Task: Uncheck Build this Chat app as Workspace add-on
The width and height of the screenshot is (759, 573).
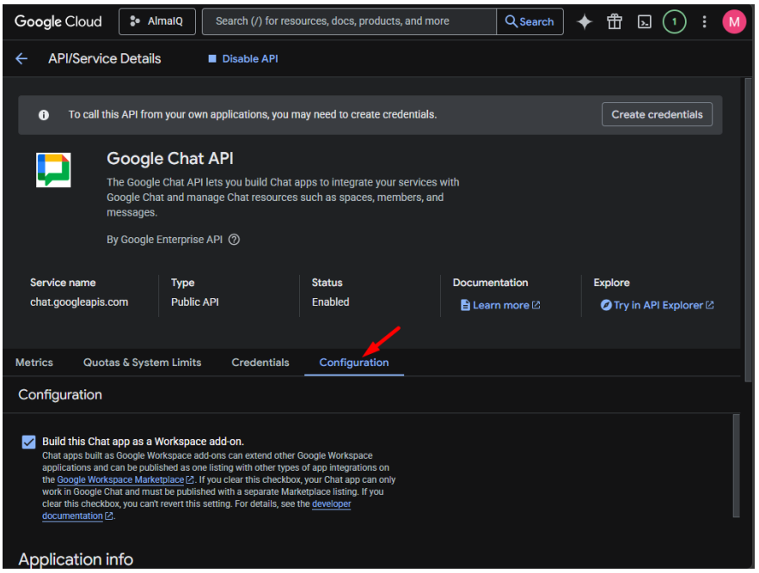Action: coord(28,441)
